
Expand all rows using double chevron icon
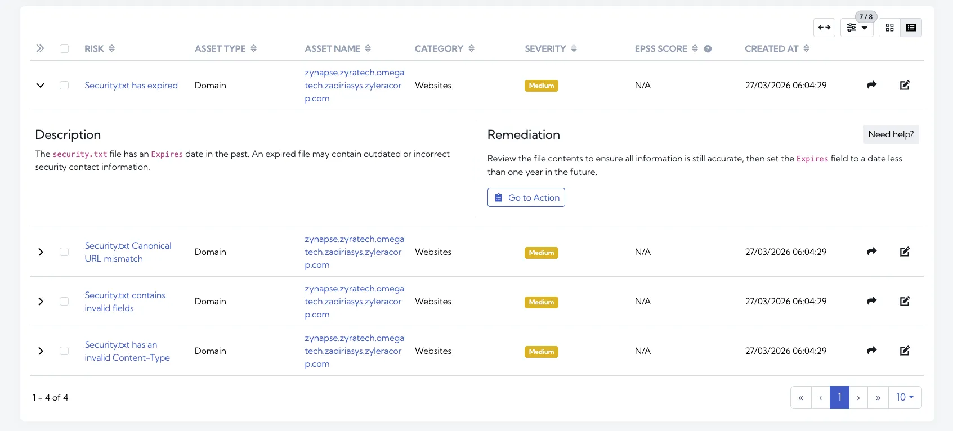click(40, 48)
